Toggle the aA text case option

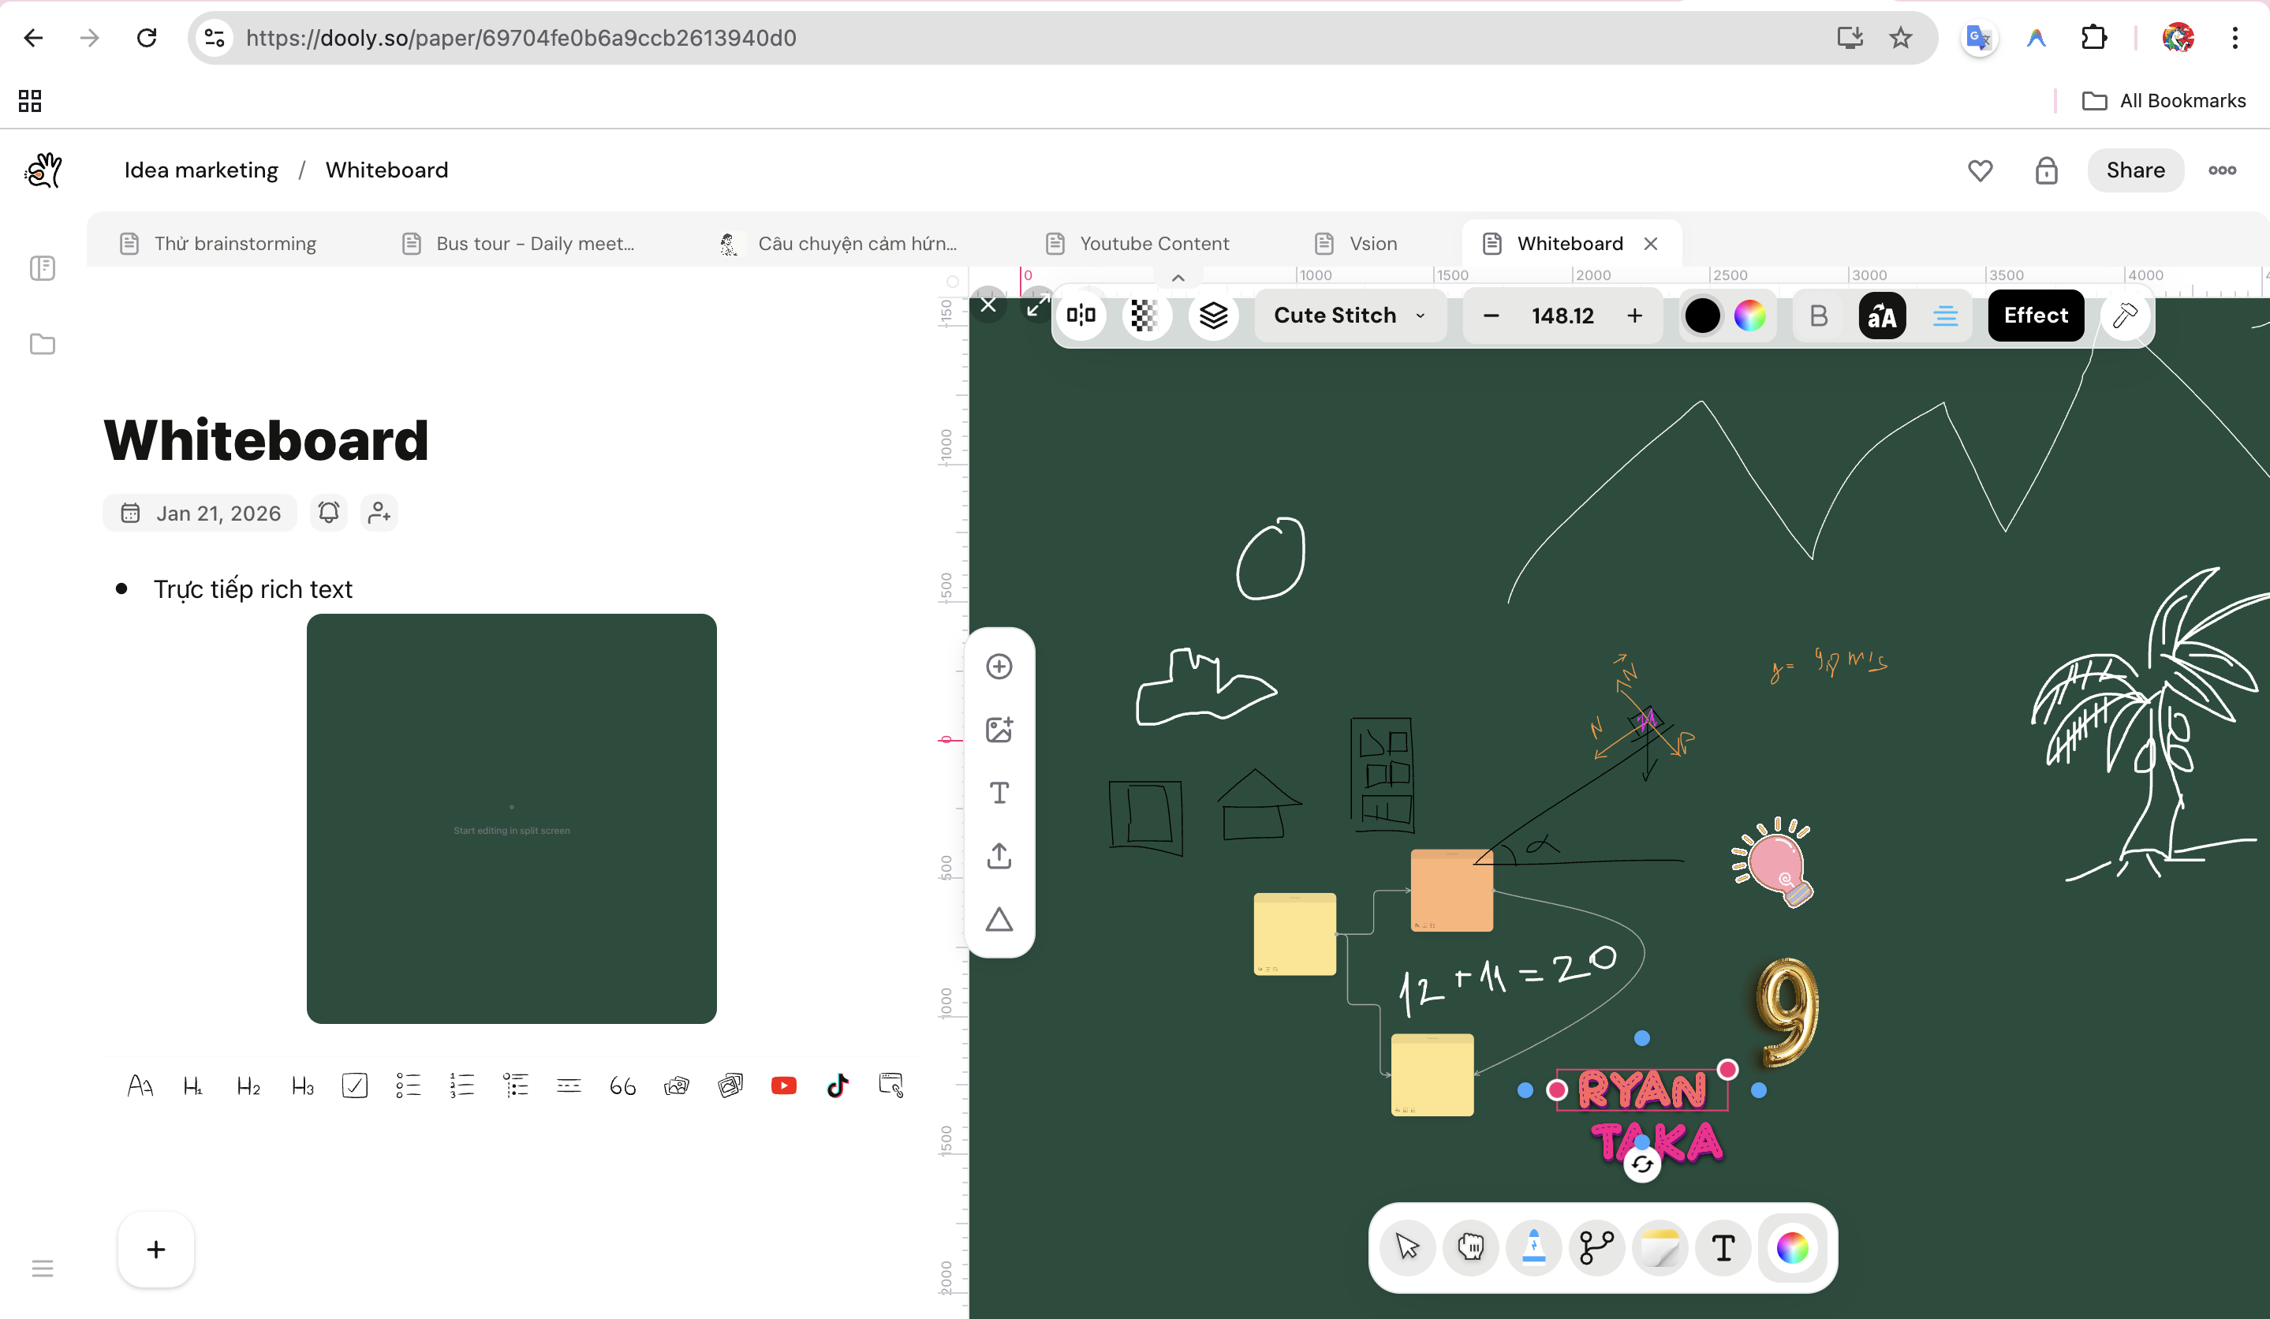1882,316
